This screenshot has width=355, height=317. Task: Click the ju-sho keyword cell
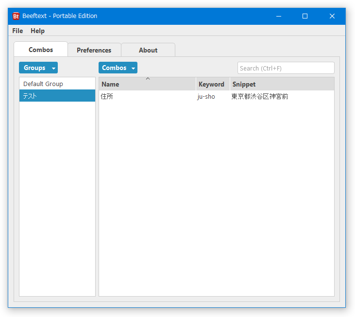(x=213, y=97)
